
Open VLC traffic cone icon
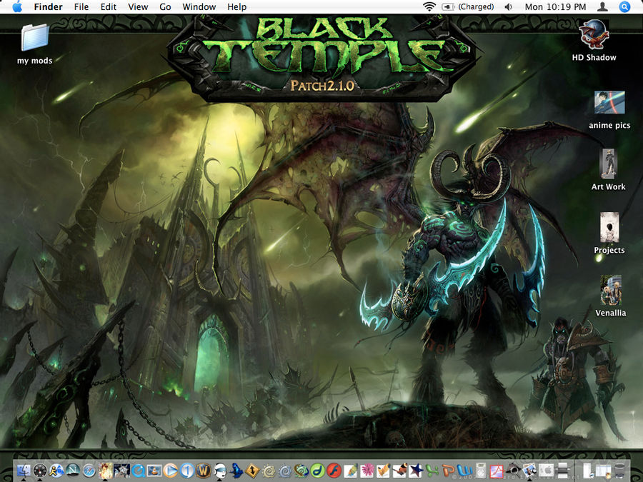[x=154, y=471]
